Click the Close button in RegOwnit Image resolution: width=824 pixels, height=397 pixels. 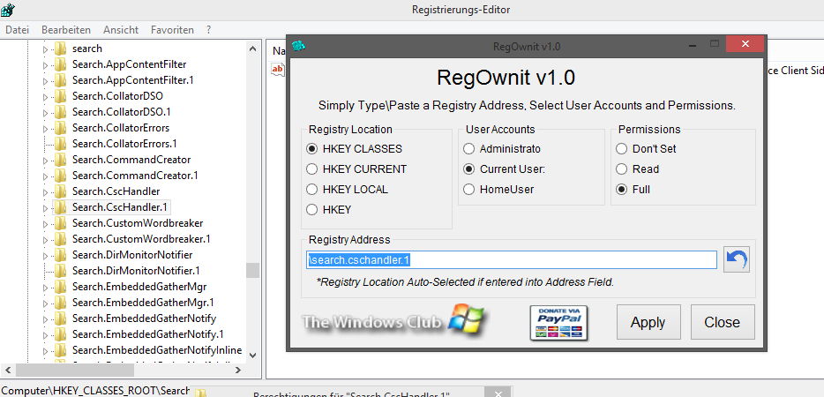[722, 322]
